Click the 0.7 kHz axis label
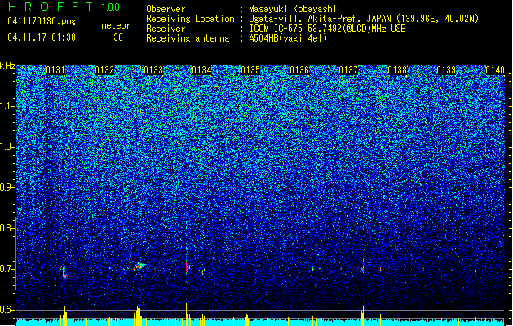This screenshot has width=513, height=326. pos(7,269)
